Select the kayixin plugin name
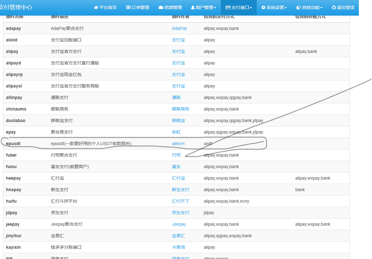The image size is (372, 259). [13, 247]
